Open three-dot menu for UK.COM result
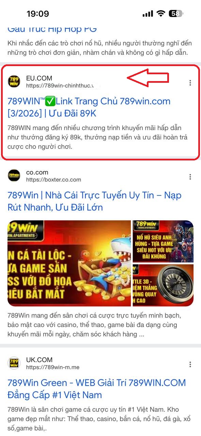Screen dimensions: 201x436 (x=190, y=364)
